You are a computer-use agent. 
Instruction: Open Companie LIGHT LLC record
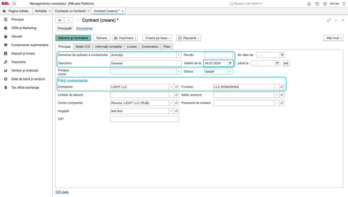coord(176,87)
